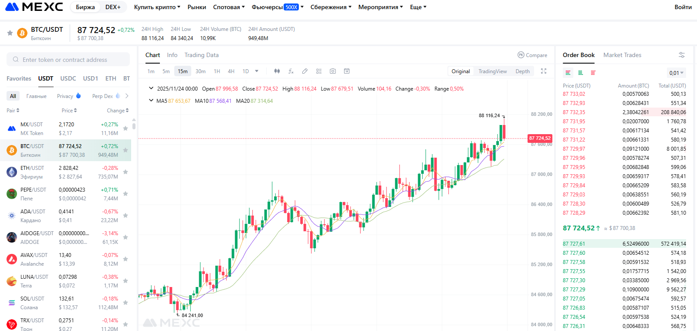Collapse the MA indicator legend row
This screenshot has width=697, height=331.
coord(151,101)
